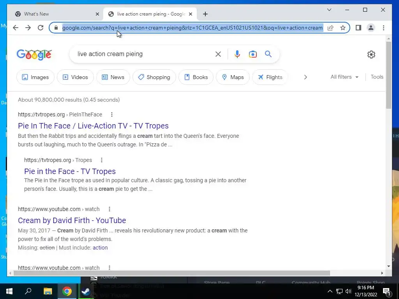The height and width of the screenshot is (299, 399).
Task: Show hidden system tray icons
Action: point(330,291)
